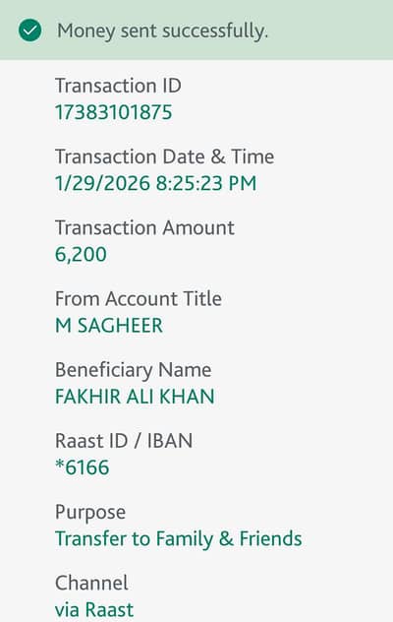Select the Transaction Date & Time label
This screenshot has width=393, height=622.
click(x=164, y=156)
